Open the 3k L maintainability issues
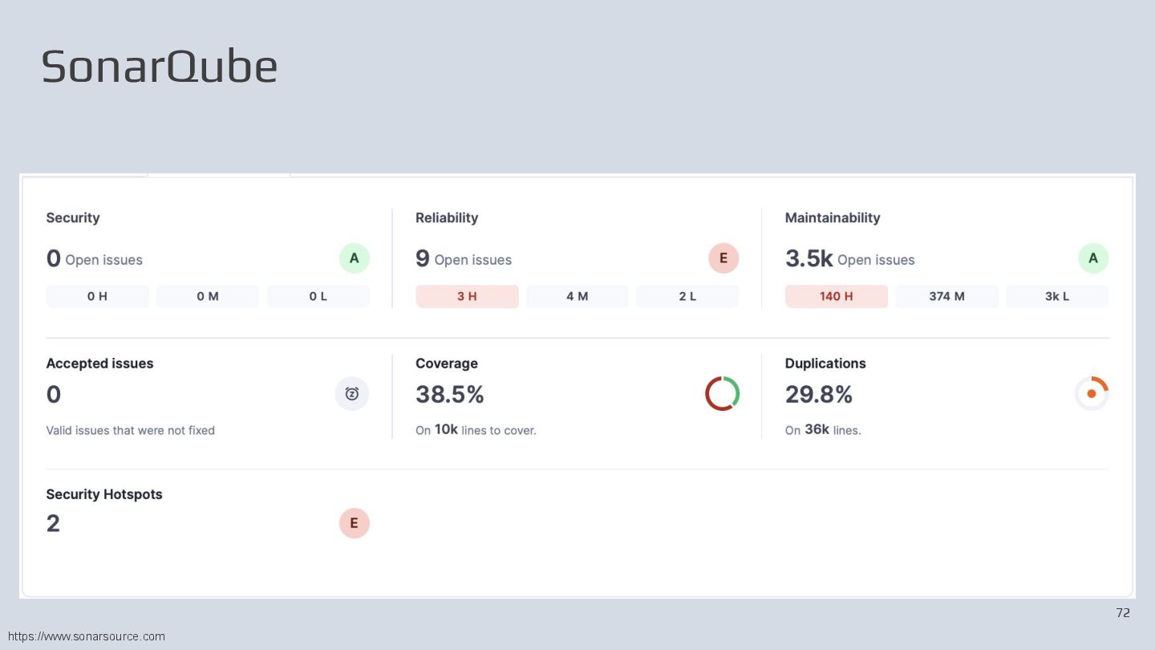Viewport: 1155px width, 650px height. tap(1056, 296)
